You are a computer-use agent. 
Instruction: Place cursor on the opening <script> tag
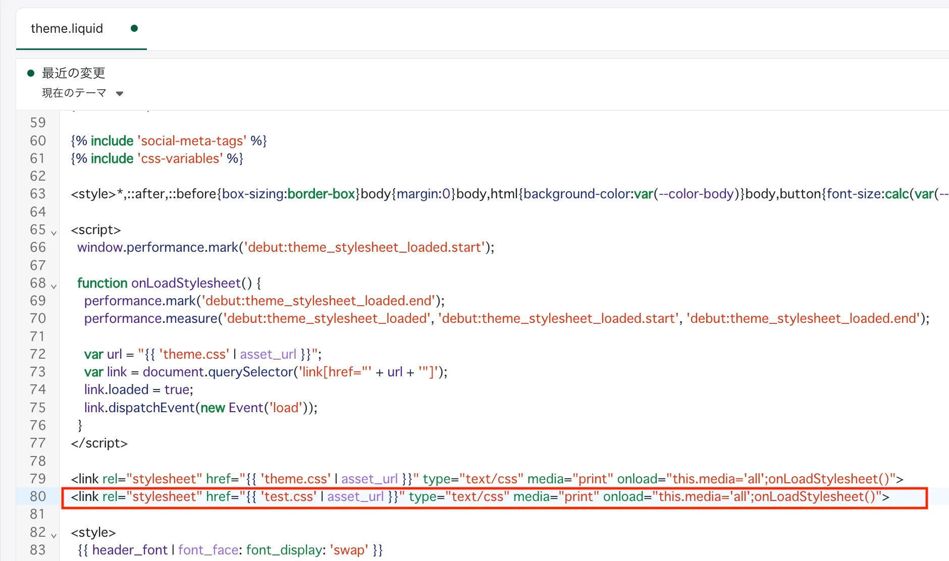coord(96,230)
